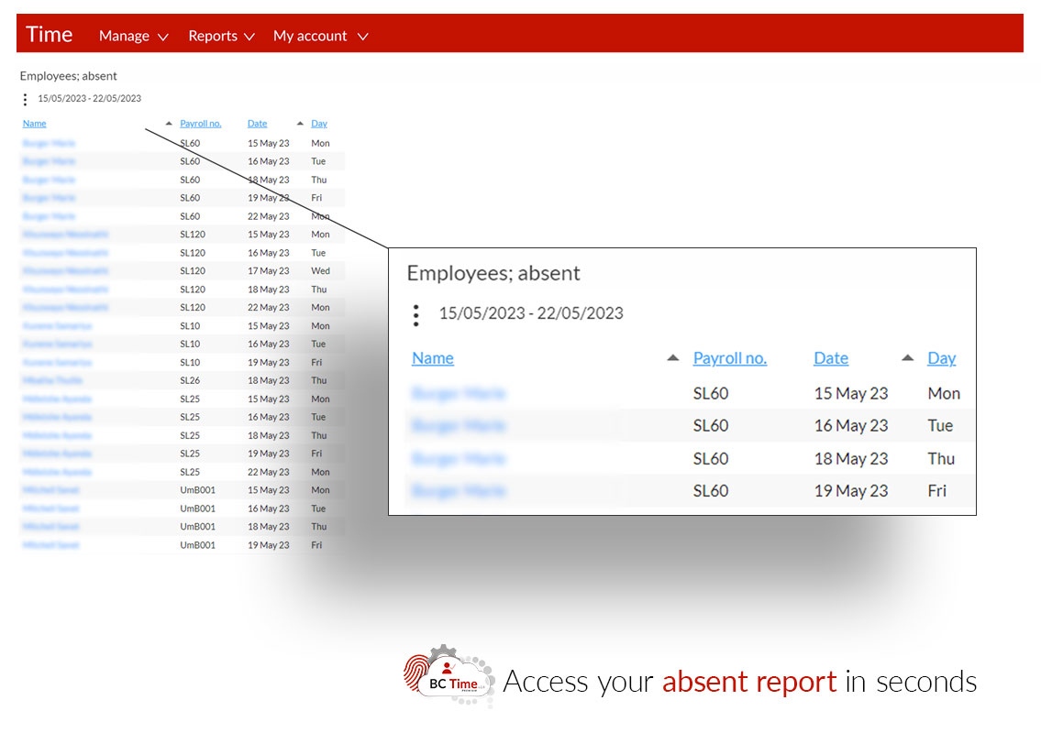Click the BC Time fingerprint logo

click(x=448, y=677)
